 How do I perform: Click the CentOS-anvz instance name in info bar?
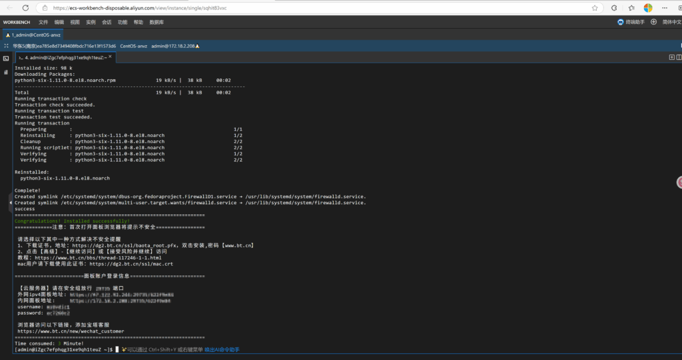coord(133,46)
